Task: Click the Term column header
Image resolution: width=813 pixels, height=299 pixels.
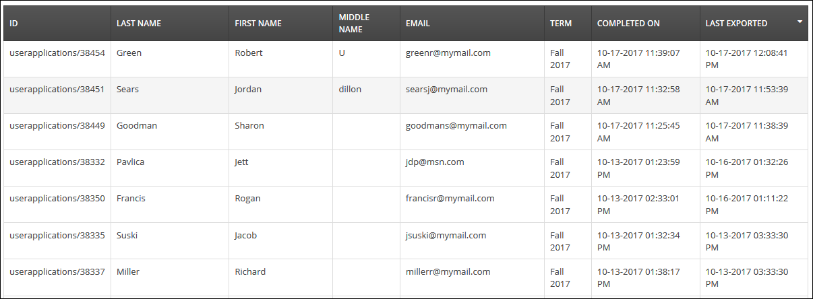Action: (x=561, y=24)
